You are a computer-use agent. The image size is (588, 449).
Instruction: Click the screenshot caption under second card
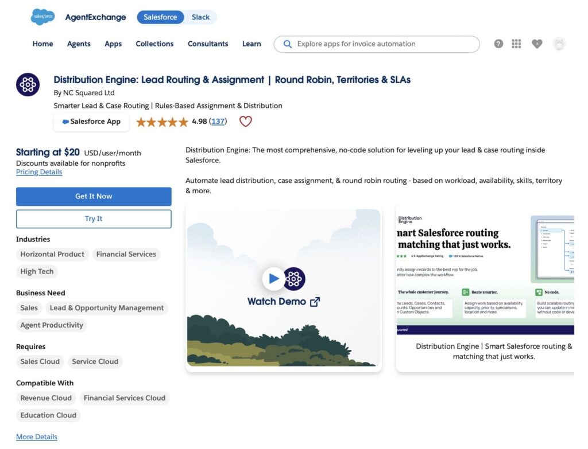click(494, 352)
